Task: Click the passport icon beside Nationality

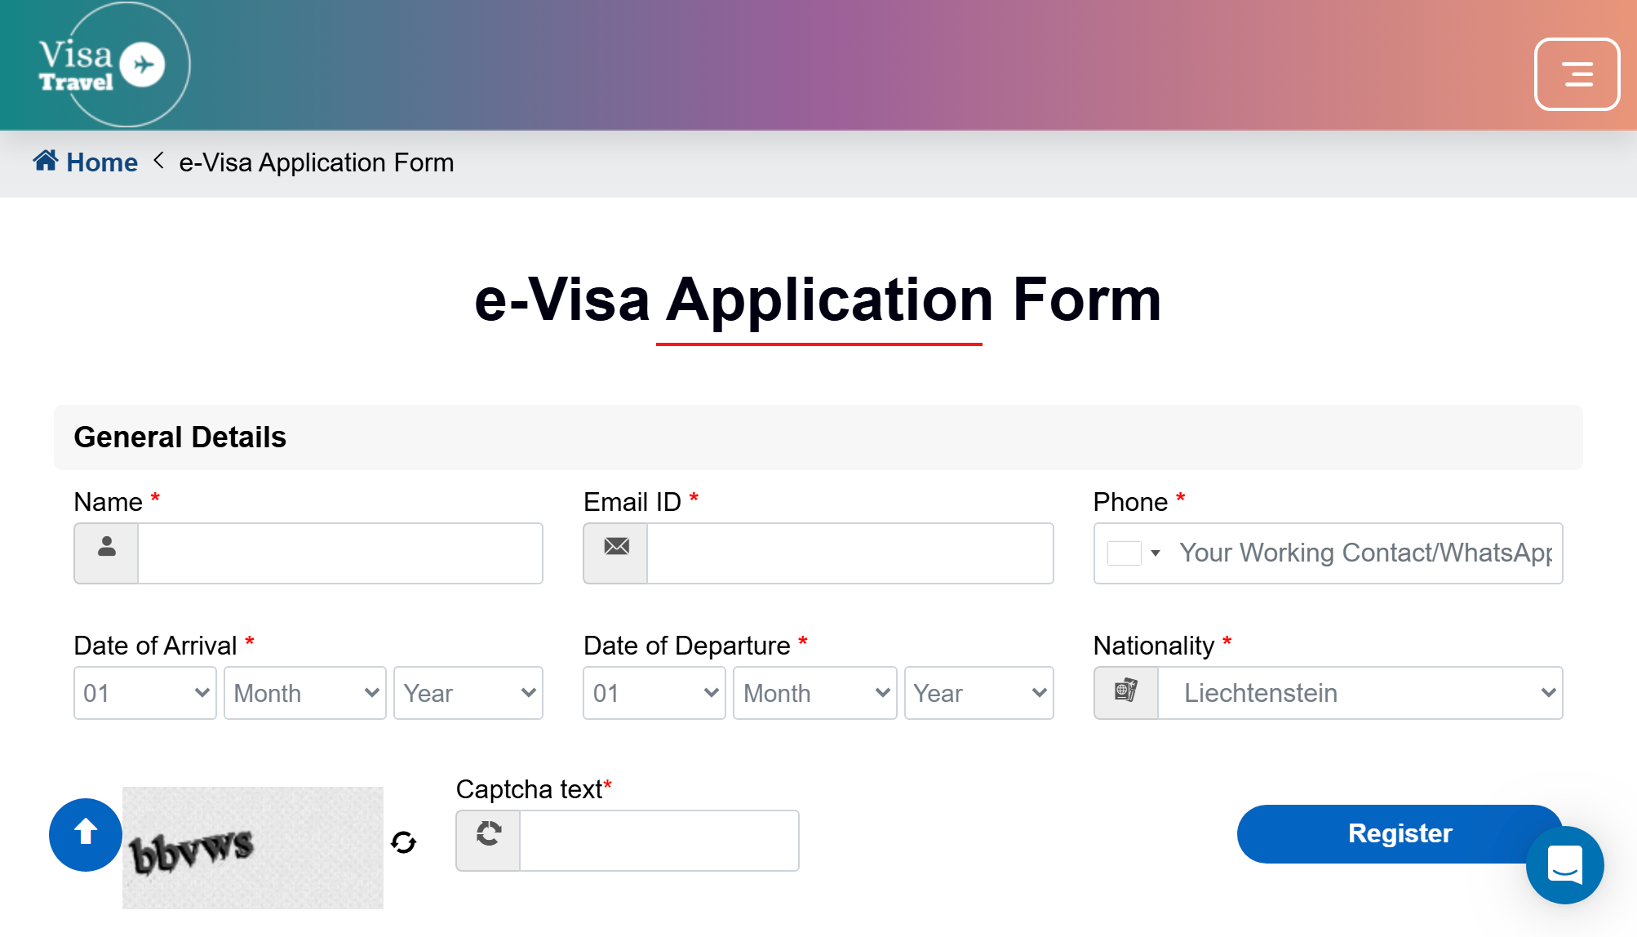Action: pyautogui.click(x=1126, y=693)
